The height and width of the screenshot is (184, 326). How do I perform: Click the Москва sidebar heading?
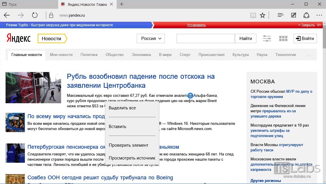point(263,82)
